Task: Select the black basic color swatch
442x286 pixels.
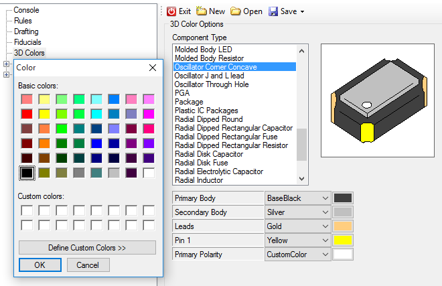Action: 27,173
